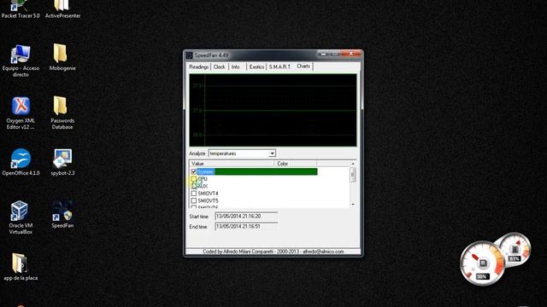The width and height of the screenshot is (547, 307).
Task: Launch OpenOffice 4.1.0 desktop icon
Action: (x=21, y=162)
